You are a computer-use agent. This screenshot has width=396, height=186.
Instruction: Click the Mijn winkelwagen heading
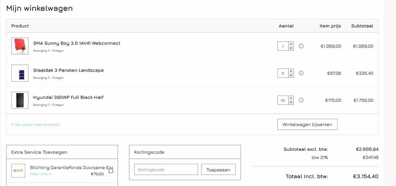(x=40, y=8)
